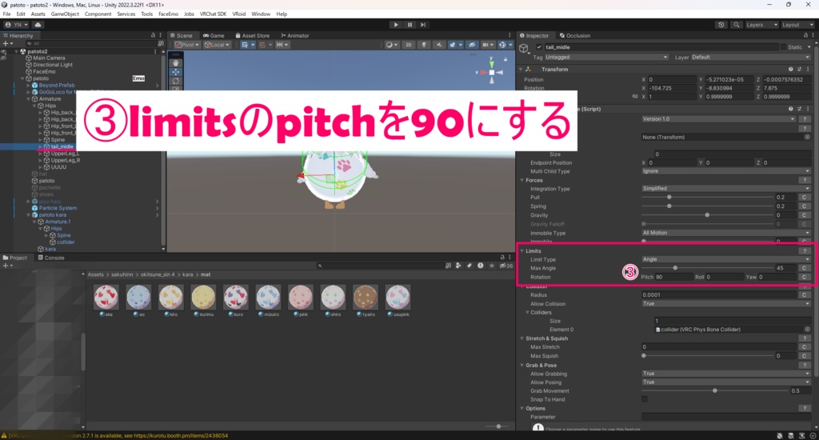The height and width of the screenshot is (440, 819).
Task: Lock the Inspector panel
Action: [x=805, y=35]
